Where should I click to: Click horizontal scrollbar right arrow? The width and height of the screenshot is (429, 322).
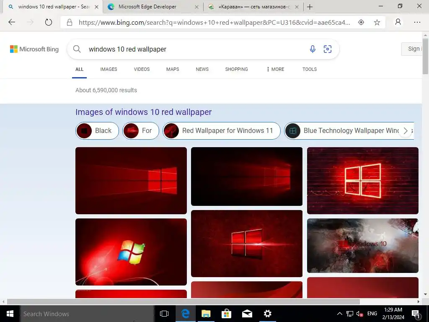point(419,302)
